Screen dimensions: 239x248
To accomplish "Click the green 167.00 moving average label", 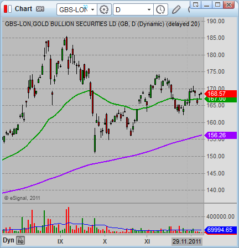I will click(221, 100).
